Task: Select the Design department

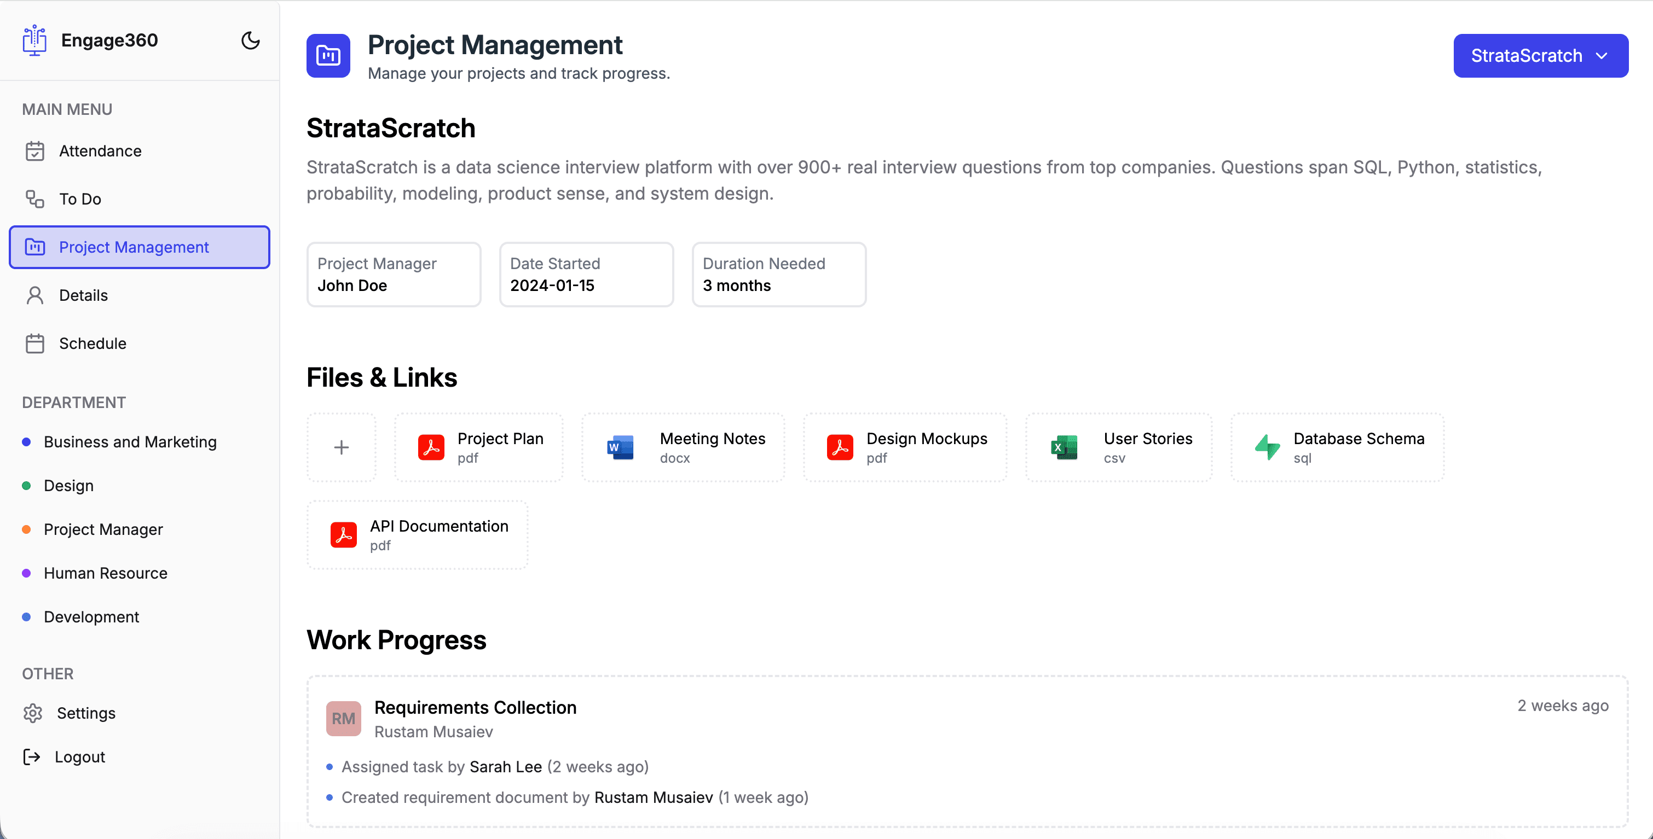Action: click(68, 486)
